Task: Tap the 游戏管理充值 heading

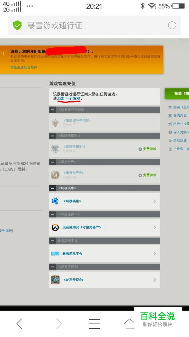Action: click(62, 84)
